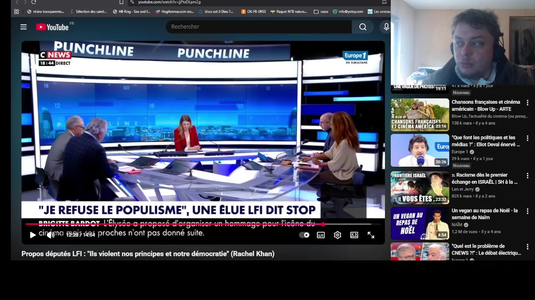Open Blow Up ARTE video thumbnail

tap(420, 115)
